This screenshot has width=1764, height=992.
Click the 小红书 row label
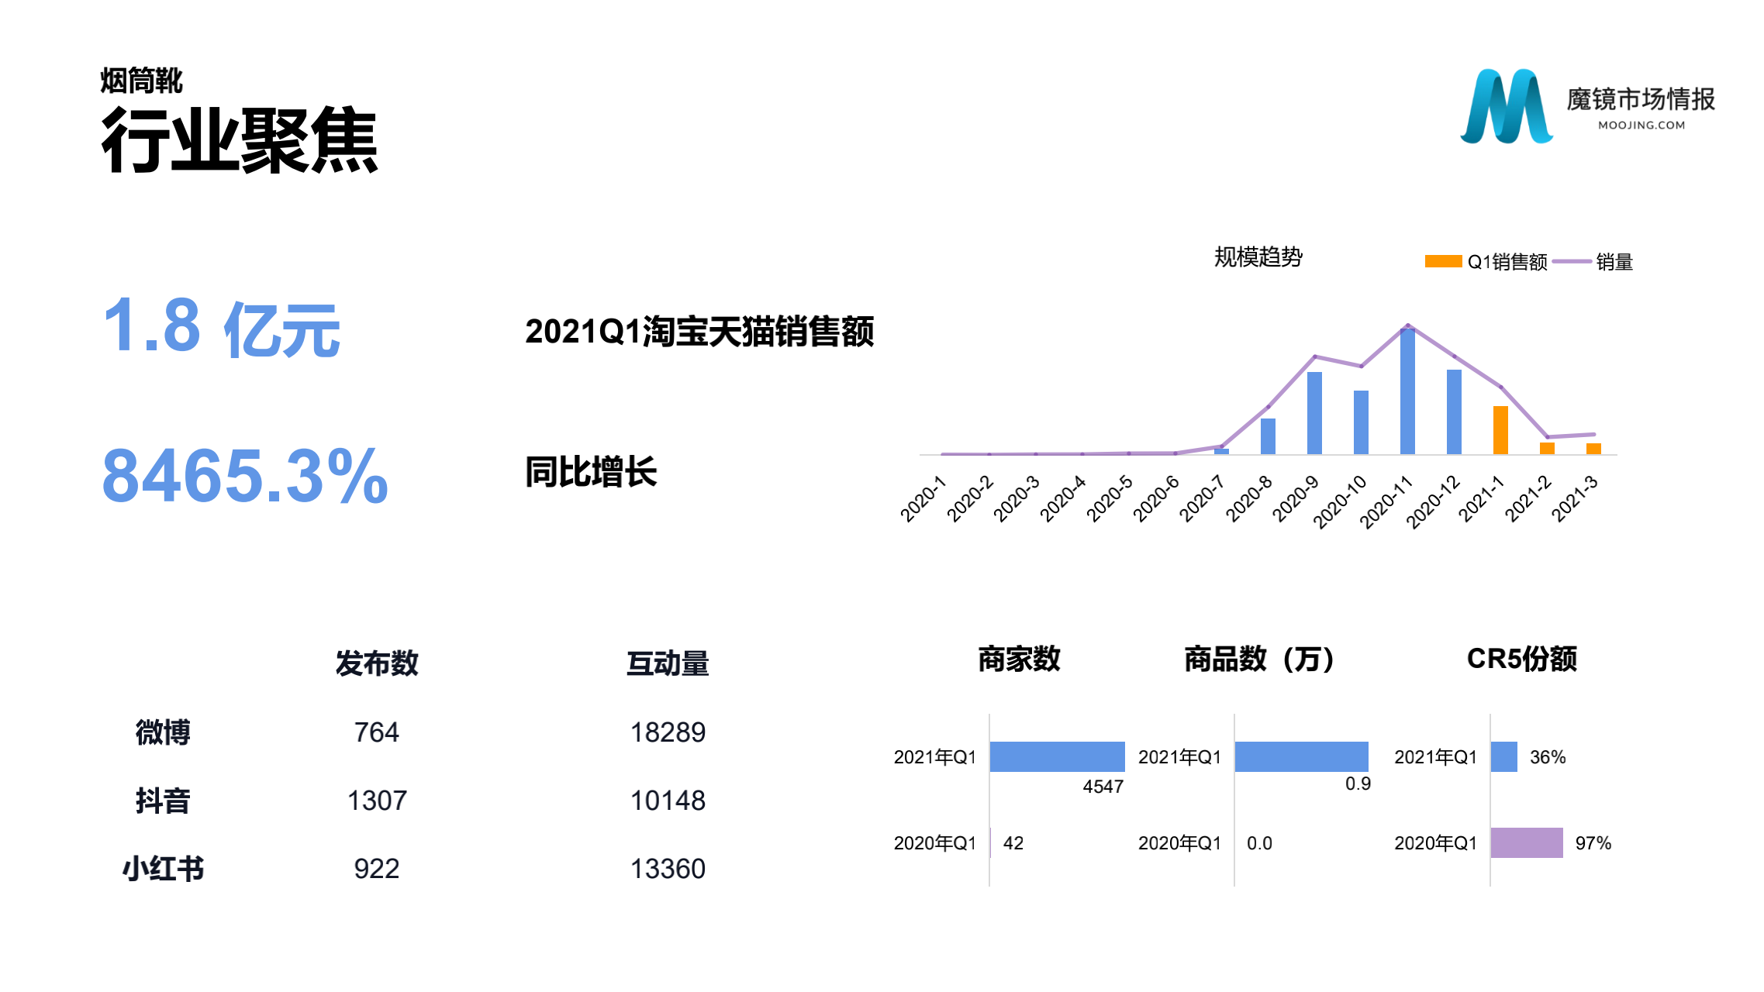pyautogui.click(x=163, y=869)
